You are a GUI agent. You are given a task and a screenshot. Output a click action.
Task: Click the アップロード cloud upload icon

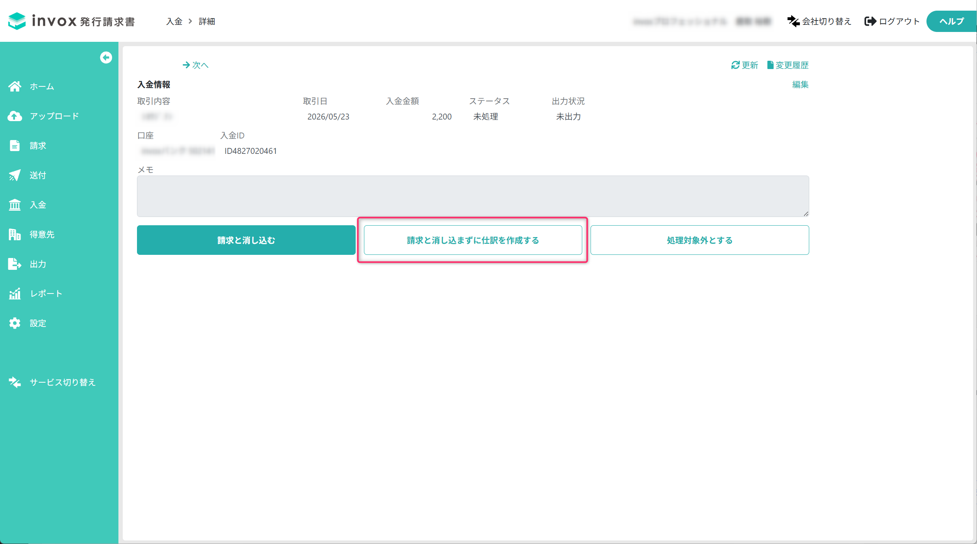click(15, 116)
